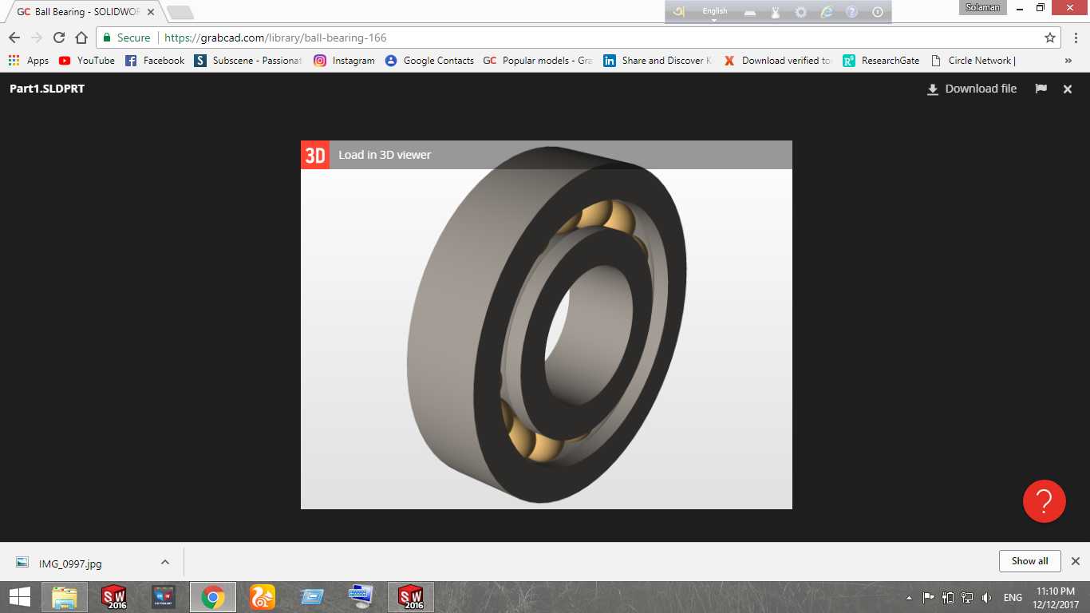This screenshot has width=1090, height=613.
Task: Open the LinkedIn Share and Discover bookmark
Action: point(658,61)
